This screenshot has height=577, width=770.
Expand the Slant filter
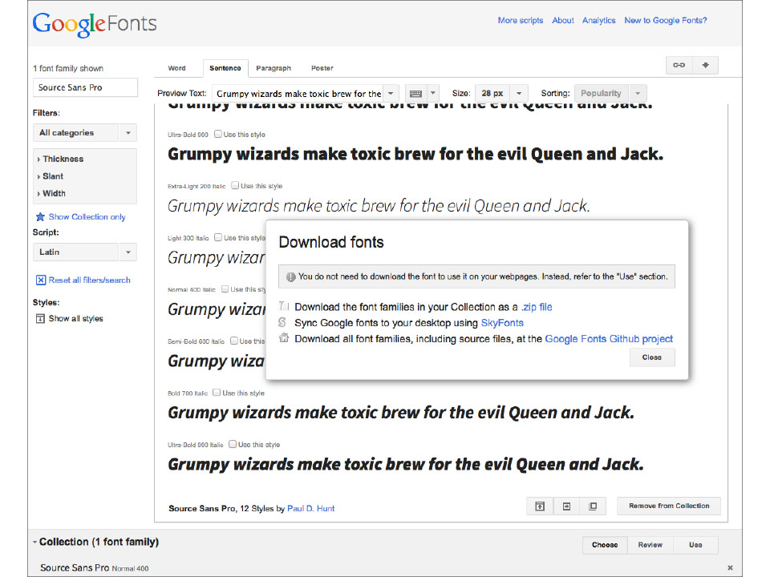(51, 176)
